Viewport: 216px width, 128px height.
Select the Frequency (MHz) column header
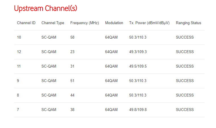(85, 23)
